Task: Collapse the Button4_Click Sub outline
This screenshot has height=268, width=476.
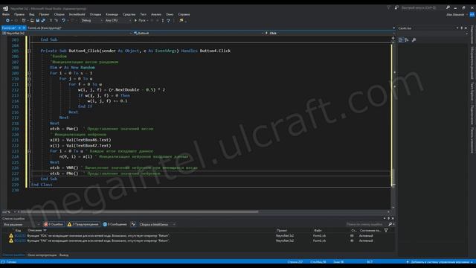Action: [30, 51]
